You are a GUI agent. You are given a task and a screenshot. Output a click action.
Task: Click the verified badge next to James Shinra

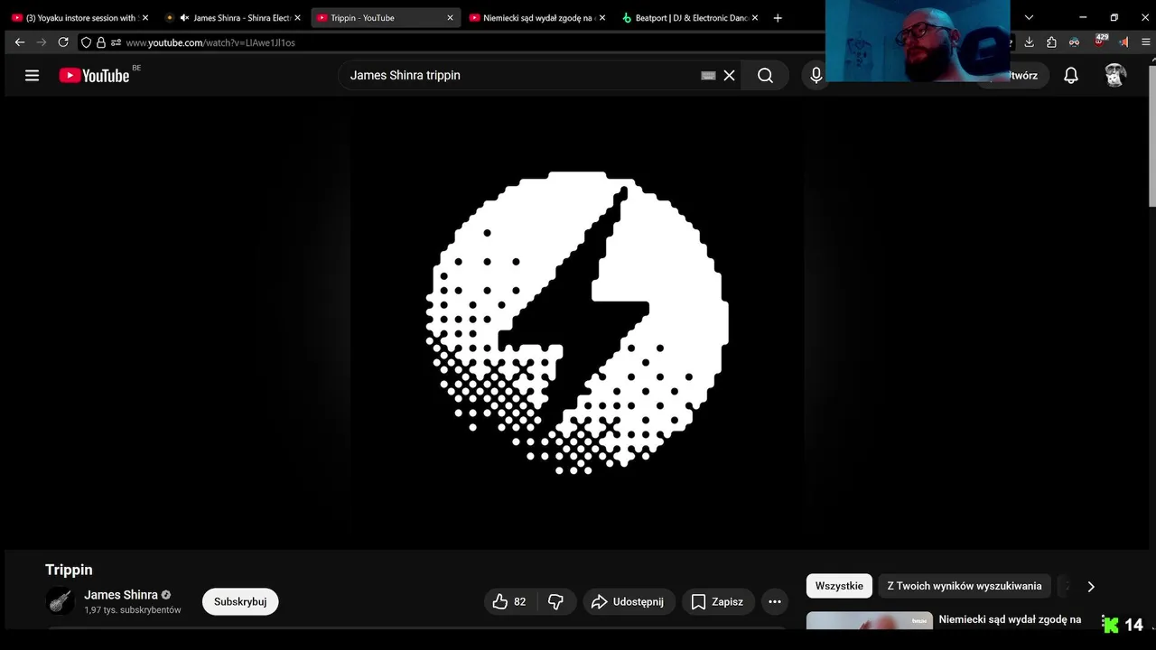pyautogui.click(x=166, y=595)
